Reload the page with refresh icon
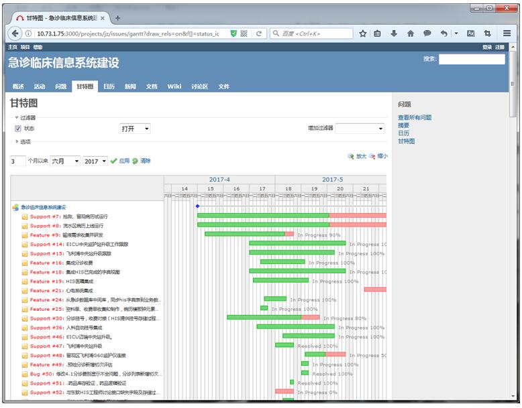 pyautogui.click(x=258, y=33)
